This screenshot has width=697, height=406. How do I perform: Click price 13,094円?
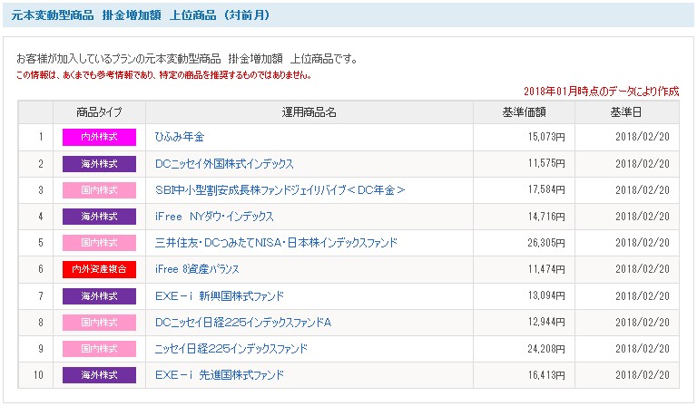[546, 296]
